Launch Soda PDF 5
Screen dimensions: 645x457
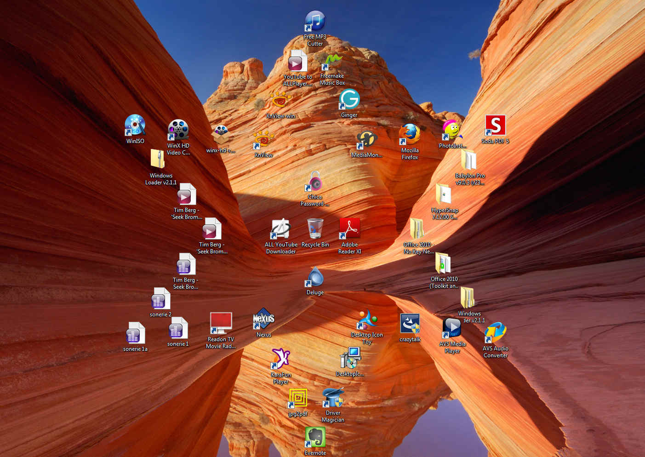pos(496,125)
